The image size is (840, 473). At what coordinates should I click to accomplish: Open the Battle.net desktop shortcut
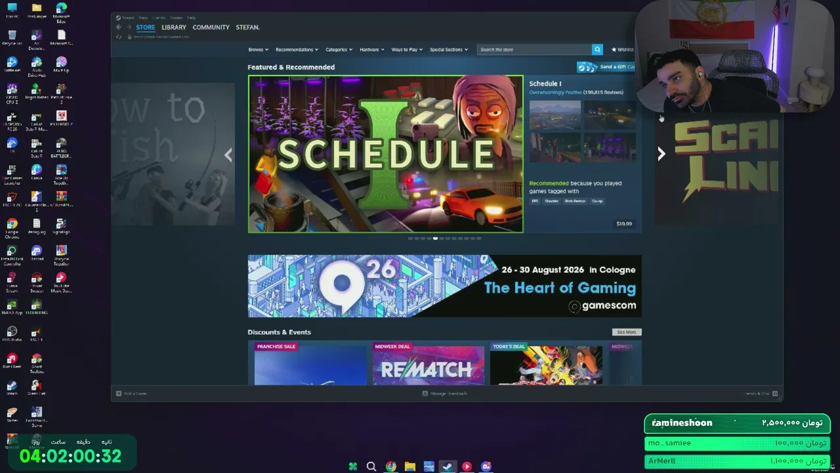pos(12,64)
